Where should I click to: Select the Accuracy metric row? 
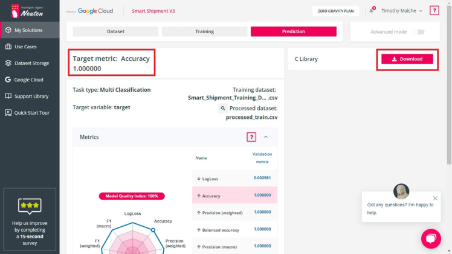(x=234, y=195)
